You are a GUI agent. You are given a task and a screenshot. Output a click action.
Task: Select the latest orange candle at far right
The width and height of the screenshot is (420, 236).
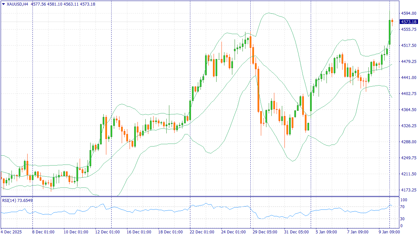[x=392, y=21]
